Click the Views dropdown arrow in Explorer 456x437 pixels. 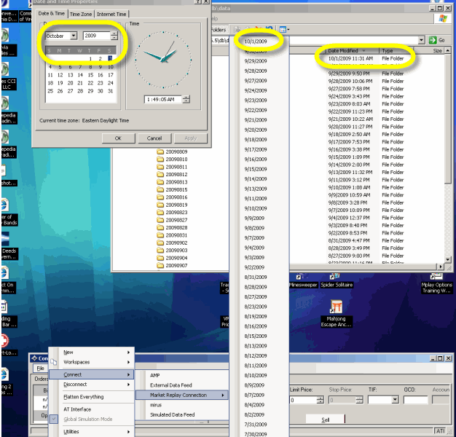point(288,29)
